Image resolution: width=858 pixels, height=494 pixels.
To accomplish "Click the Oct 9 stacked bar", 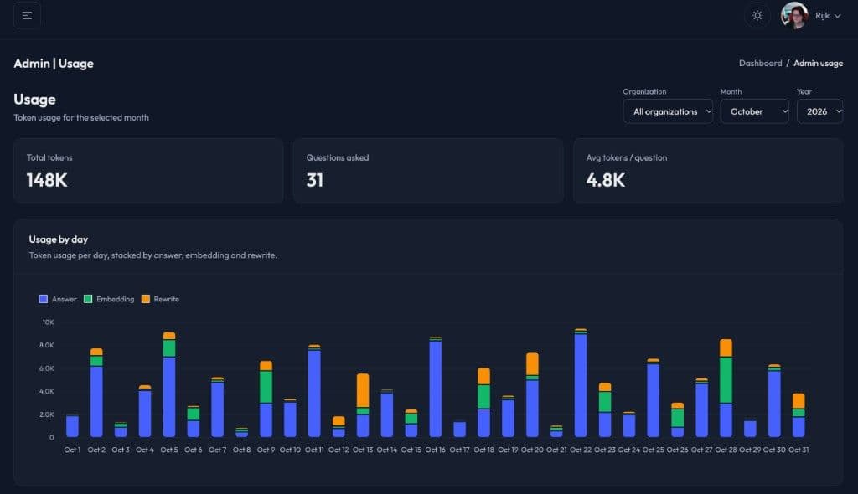I will (266, 399).
